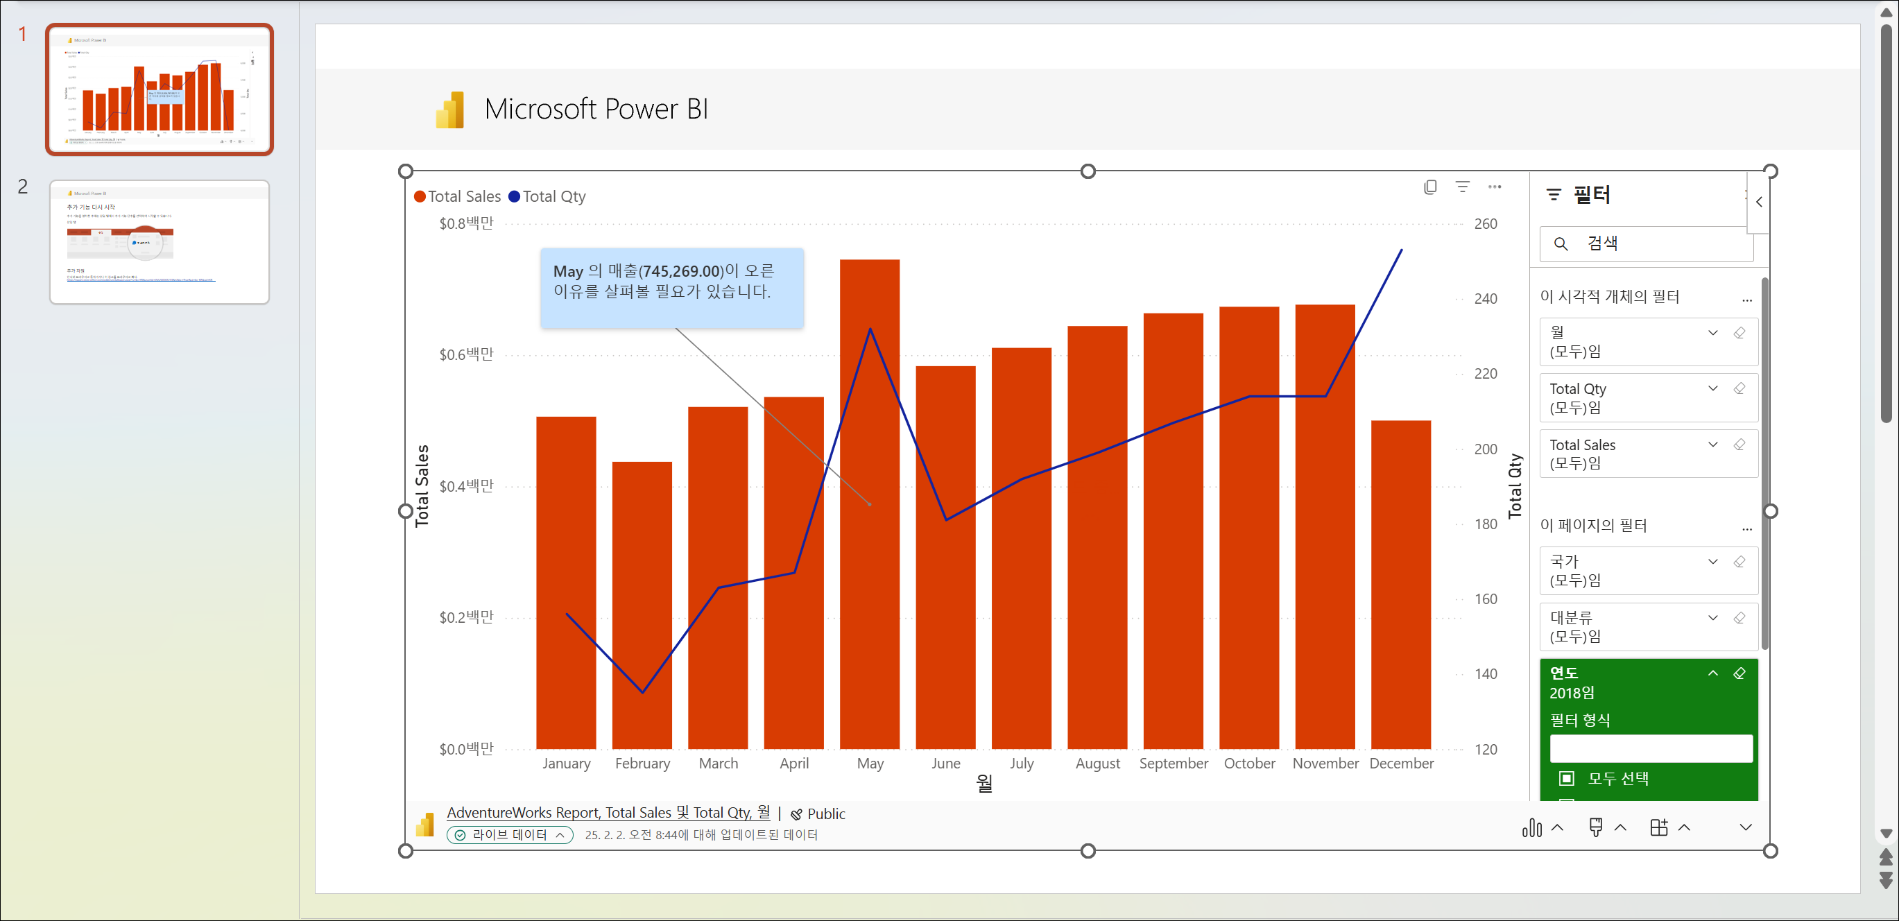Click the copy visual icon above chart

pos(1430,187)
